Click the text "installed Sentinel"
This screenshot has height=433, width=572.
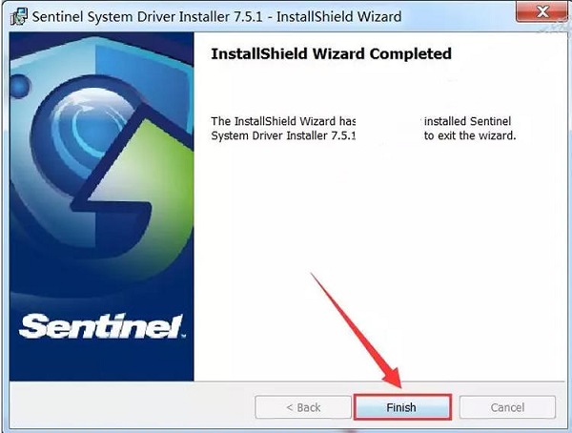point(468,121)
